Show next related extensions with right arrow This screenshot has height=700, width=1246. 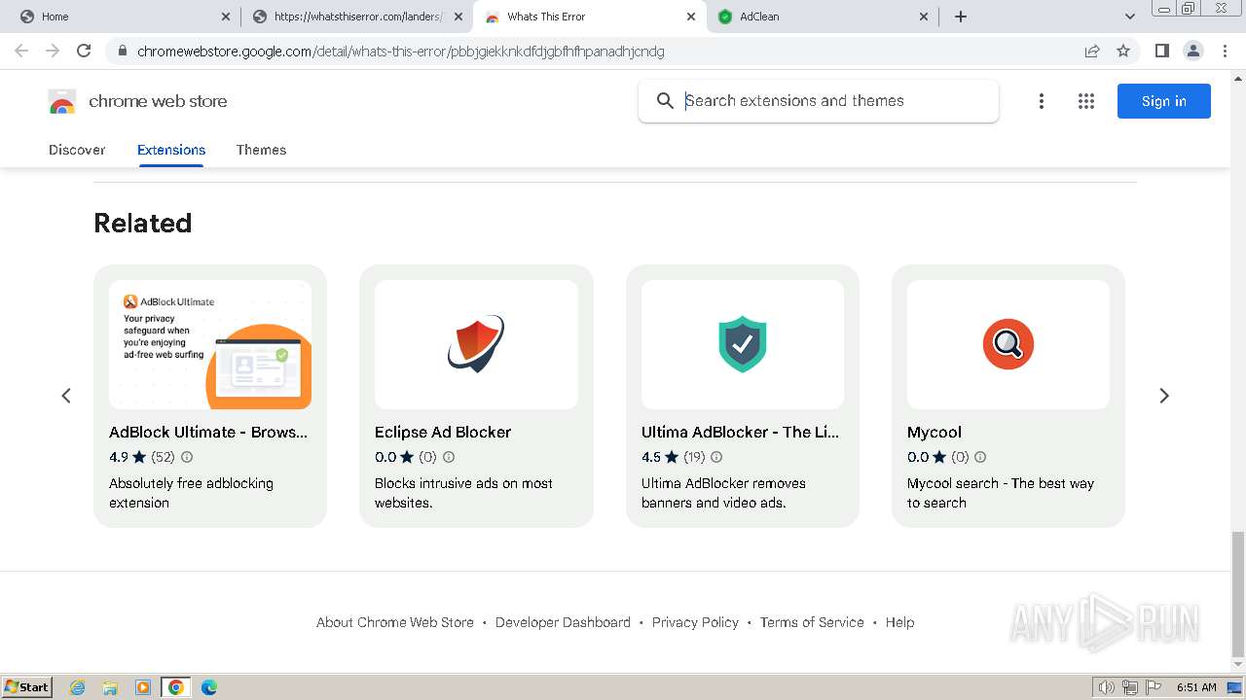click(x=1164, y=396)
